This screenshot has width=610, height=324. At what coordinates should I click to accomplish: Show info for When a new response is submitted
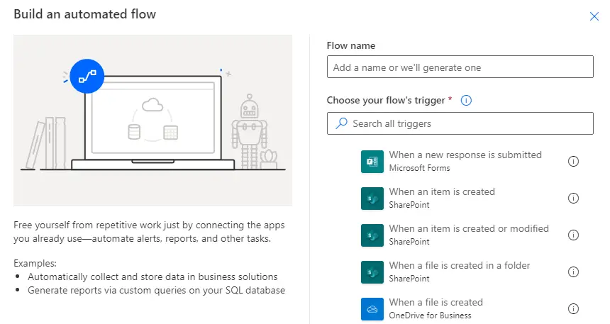tap(573, 161)
